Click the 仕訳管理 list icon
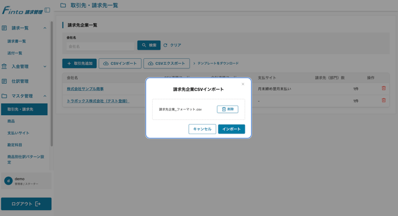The height and width of the screenshot is (216, 398). [4, 81]
